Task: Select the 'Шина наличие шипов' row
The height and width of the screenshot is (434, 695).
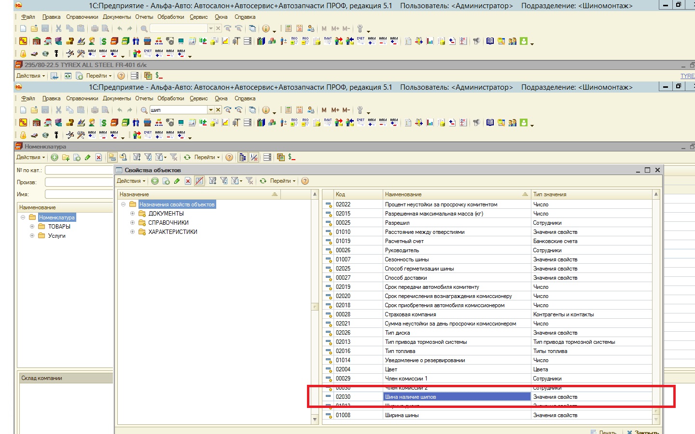Action: 487,397
